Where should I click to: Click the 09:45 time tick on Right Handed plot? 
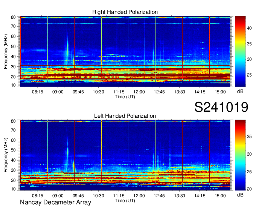[78, 92]
